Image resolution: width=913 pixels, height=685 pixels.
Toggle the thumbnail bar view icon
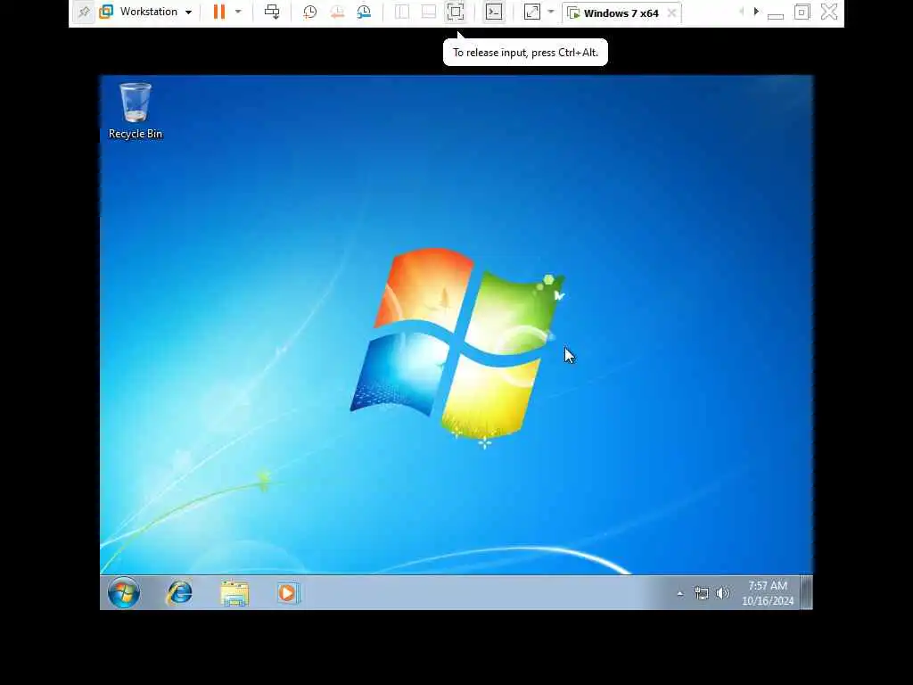pos(429,12)
